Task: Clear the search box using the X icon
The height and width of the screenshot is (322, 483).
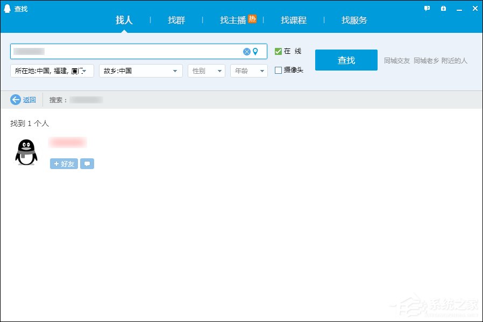Action: pyautogui.click(x=246, y=52)
